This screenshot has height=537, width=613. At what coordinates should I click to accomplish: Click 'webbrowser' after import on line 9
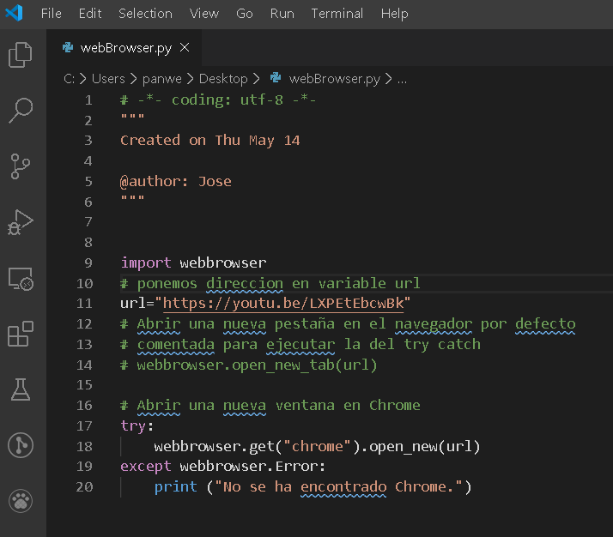pyautogui.click(x=223, y=262)
